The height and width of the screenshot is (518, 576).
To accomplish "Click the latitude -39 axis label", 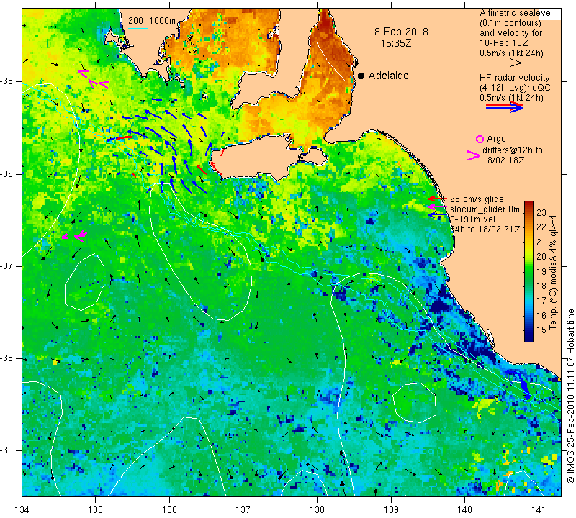I will 6,450.
